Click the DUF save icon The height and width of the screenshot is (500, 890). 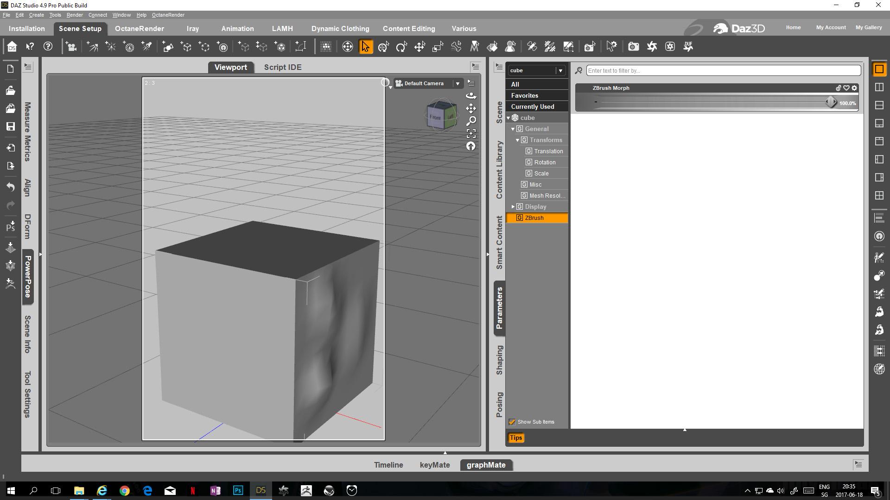pos(688,47)
